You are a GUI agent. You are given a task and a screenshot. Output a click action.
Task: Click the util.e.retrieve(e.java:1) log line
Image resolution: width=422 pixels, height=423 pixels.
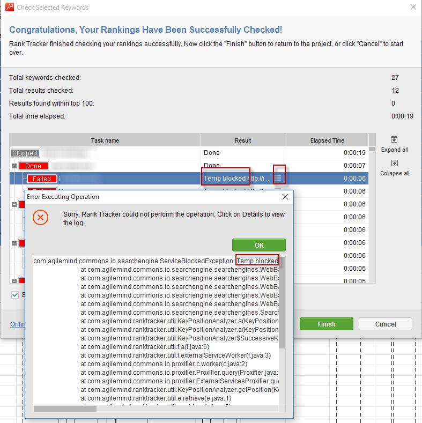156,398
